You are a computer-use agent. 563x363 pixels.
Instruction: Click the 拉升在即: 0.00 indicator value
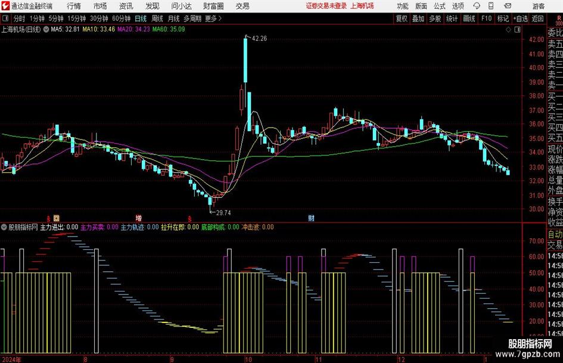[180, 227]
